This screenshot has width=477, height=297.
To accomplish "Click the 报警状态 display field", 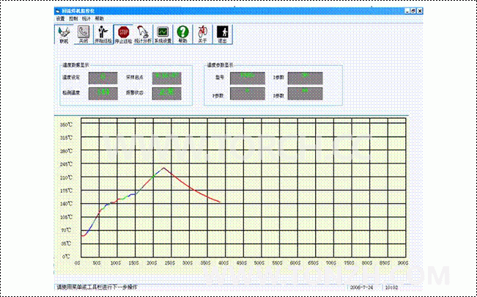I will tap(167, 93).
